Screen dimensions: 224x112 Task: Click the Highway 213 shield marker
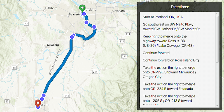(x=67, y=96)
